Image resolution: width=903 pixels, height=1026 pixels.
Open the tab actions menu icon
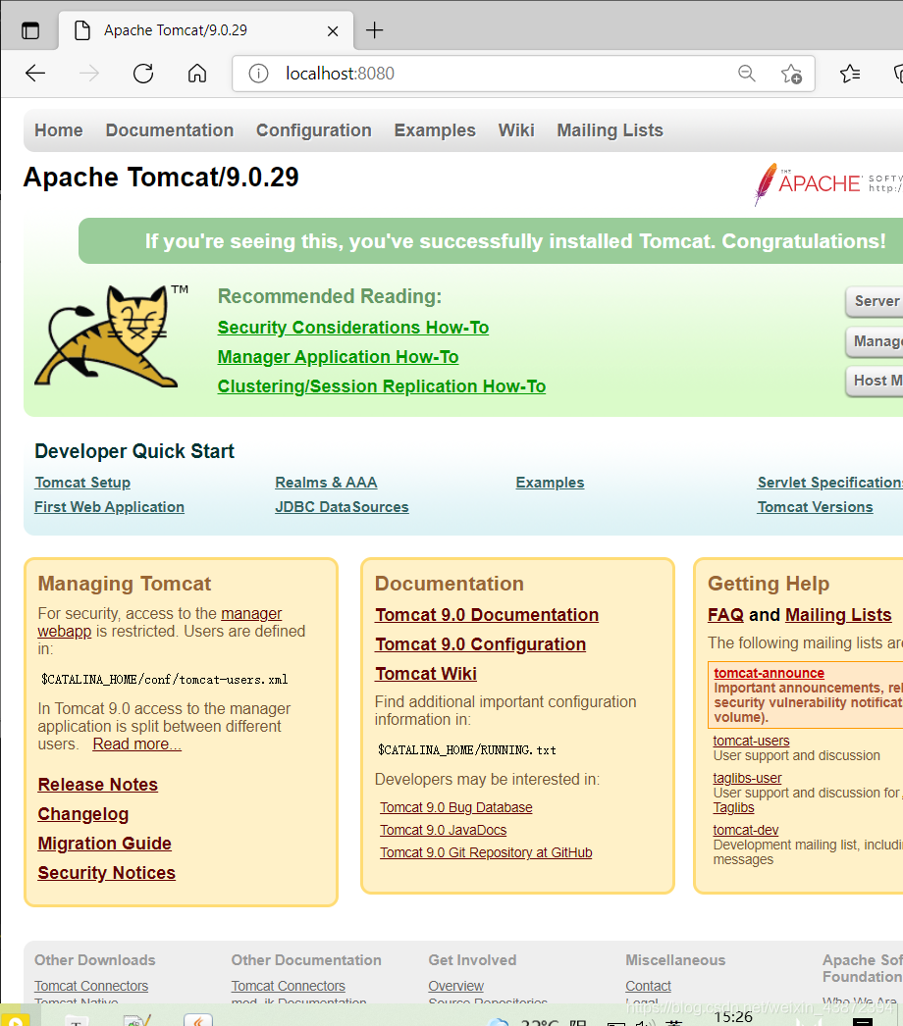[x=30, y=30]
